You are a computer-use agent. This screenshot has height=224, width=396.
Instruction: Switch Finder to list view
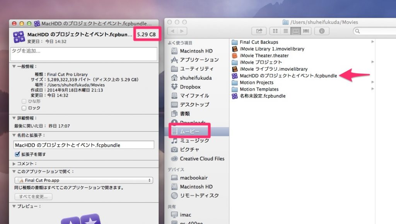tap(286, 31)
